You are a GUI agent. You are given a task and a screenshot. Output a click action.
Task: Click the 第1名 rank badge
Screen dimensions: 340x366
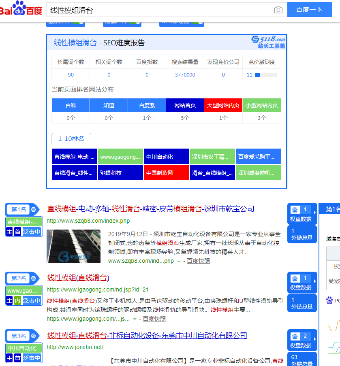click(x=19, y=209)
